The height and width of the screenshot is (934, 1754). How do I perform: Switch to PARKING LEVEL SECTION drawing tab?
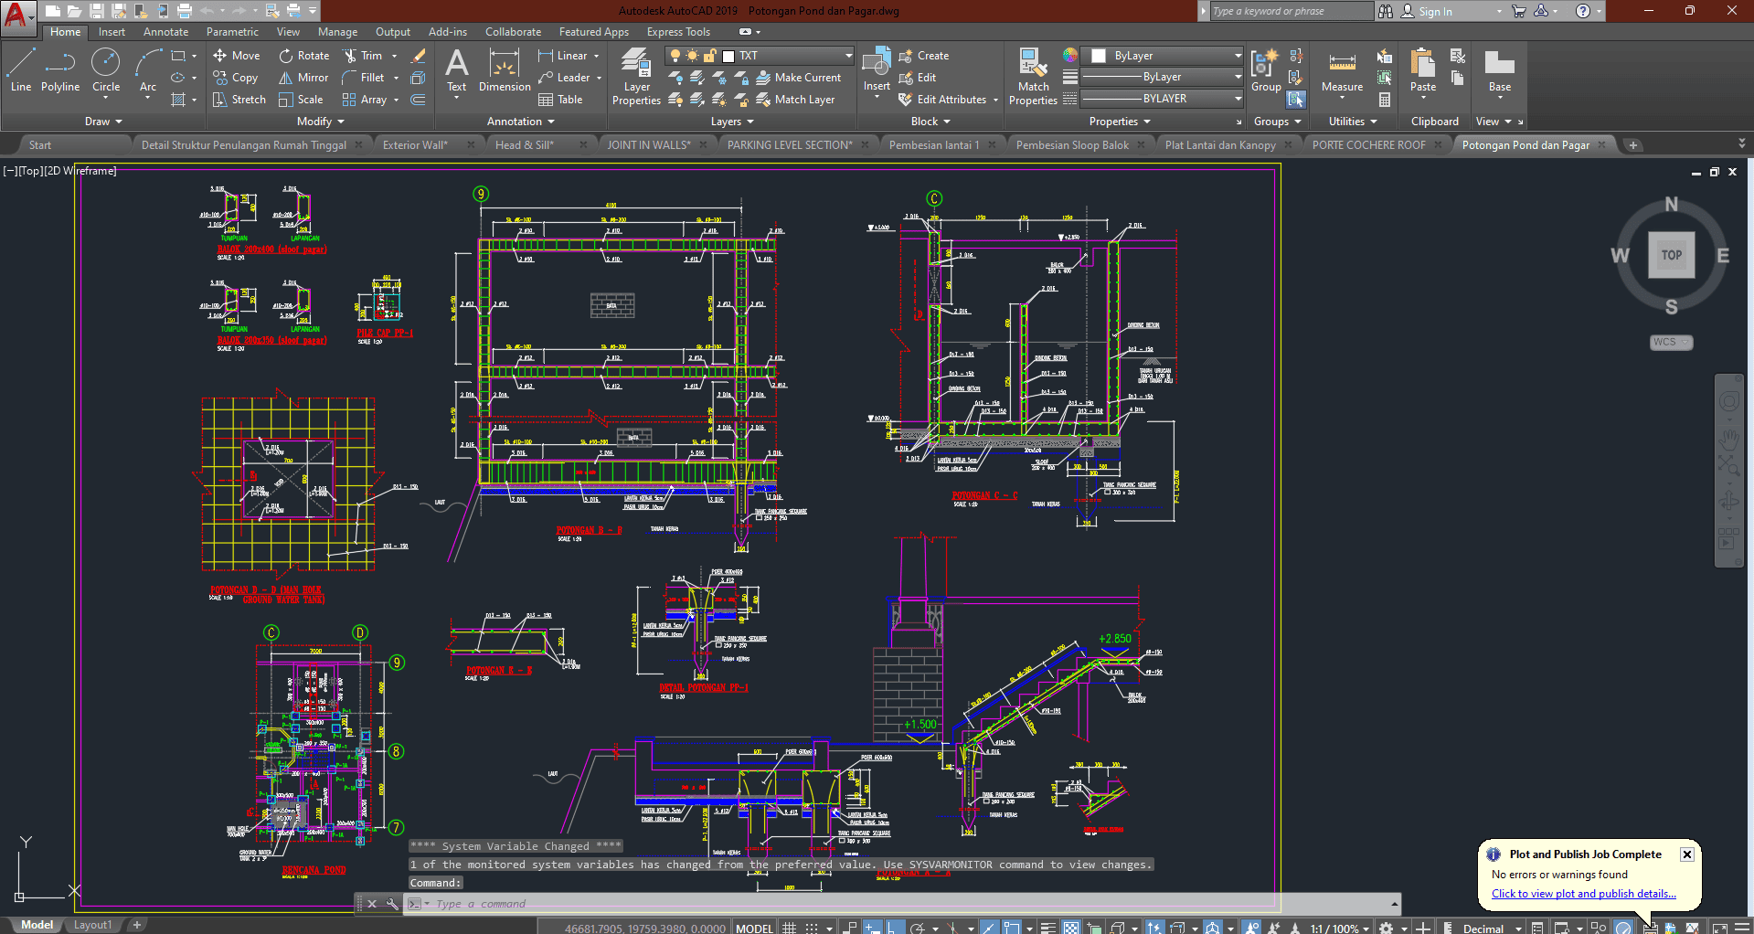tap(789, 145)
